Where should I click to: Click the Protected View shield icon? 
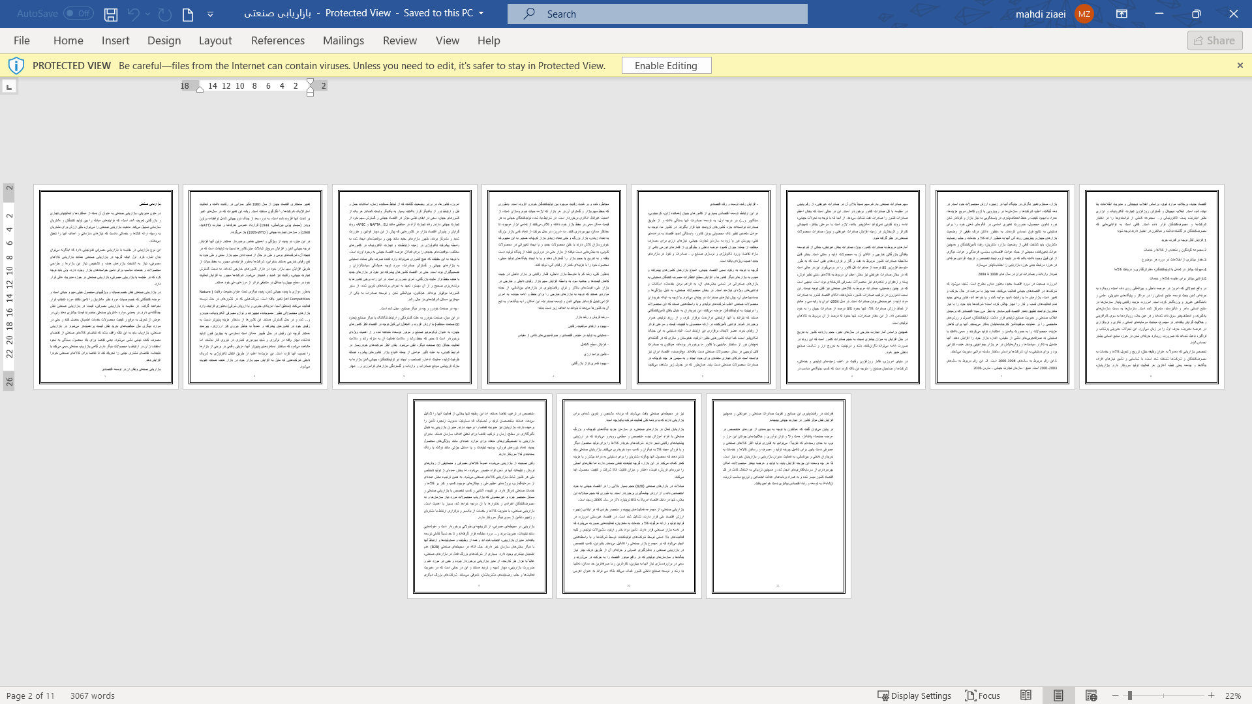[16, 65]
